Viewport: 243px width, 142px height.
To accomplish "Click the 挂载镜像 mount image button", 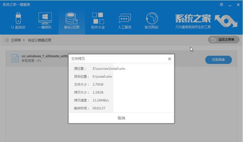I will (219, 60).
